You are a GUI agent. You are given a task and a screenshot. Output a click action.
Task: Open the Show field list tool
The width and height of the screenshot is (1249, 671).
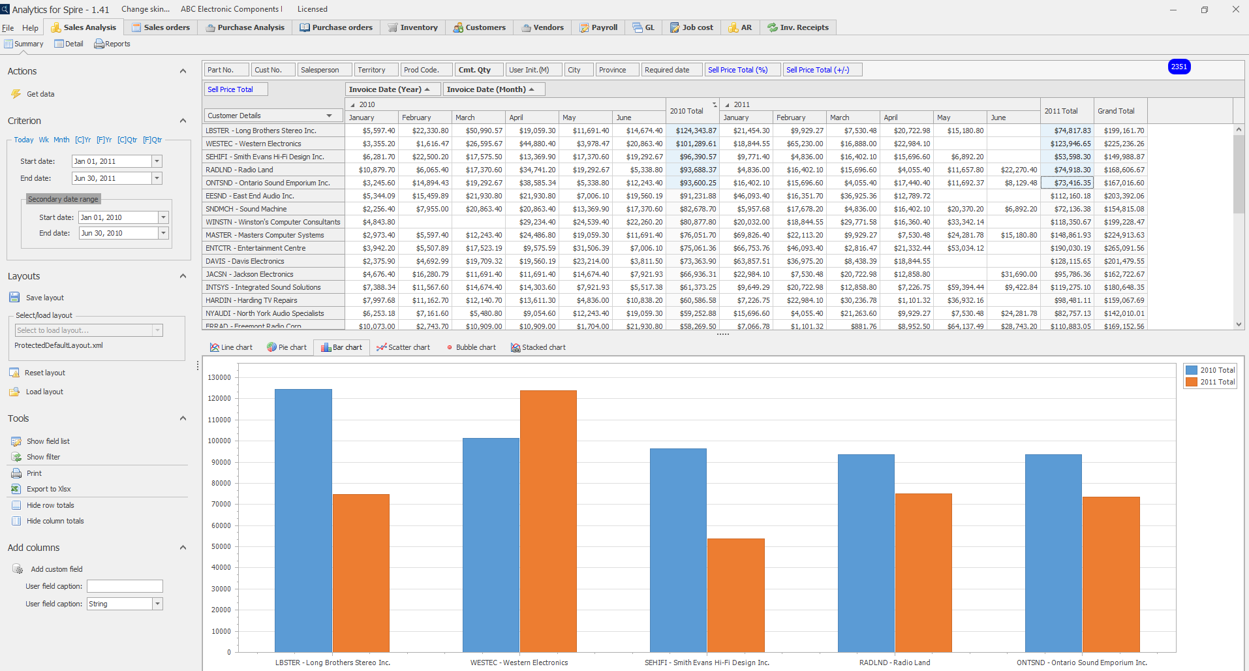[x=40, y=441]
